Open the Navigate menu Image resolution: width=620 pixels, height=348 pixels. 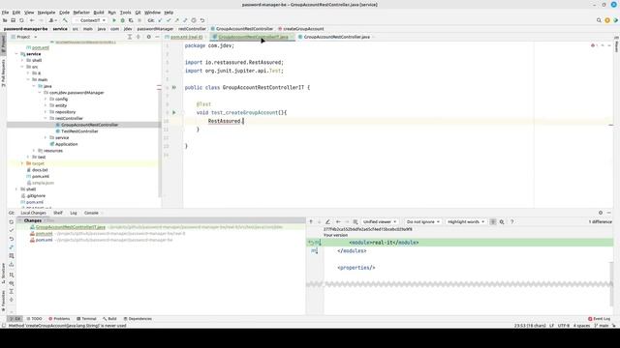[x=46, y=13]
